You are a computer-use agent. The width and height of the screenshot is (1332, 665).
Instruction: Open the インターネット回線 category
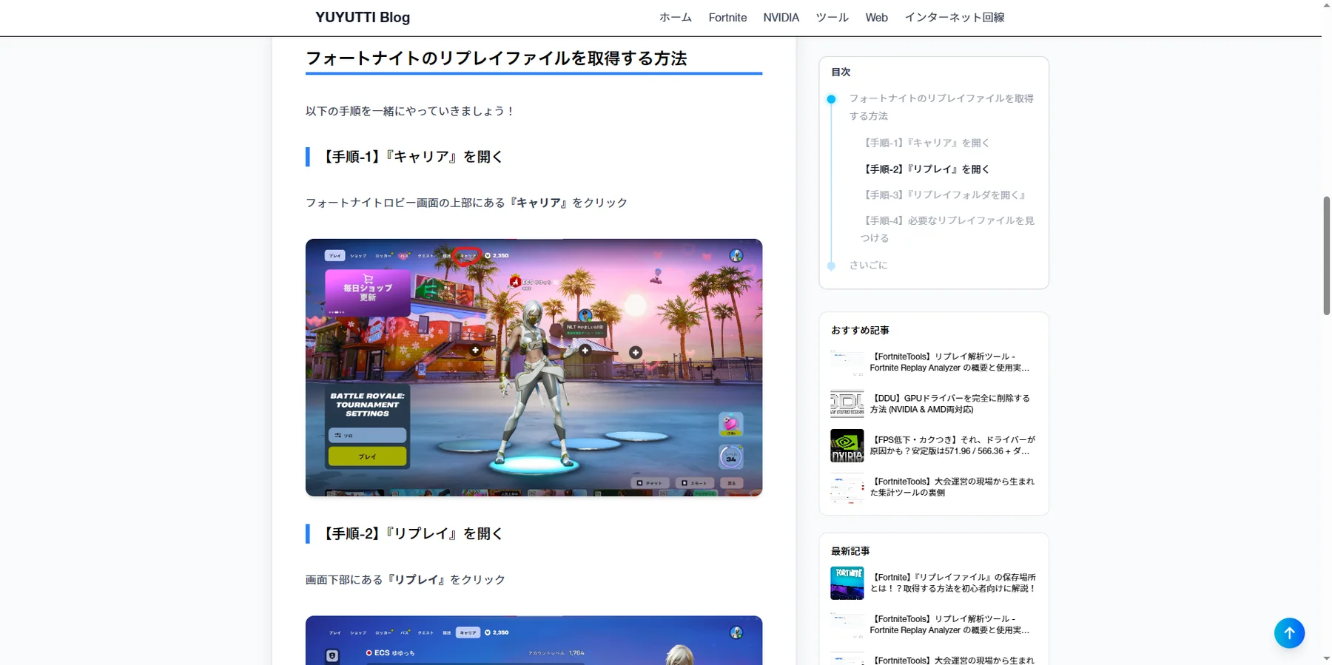click(954, 17)
